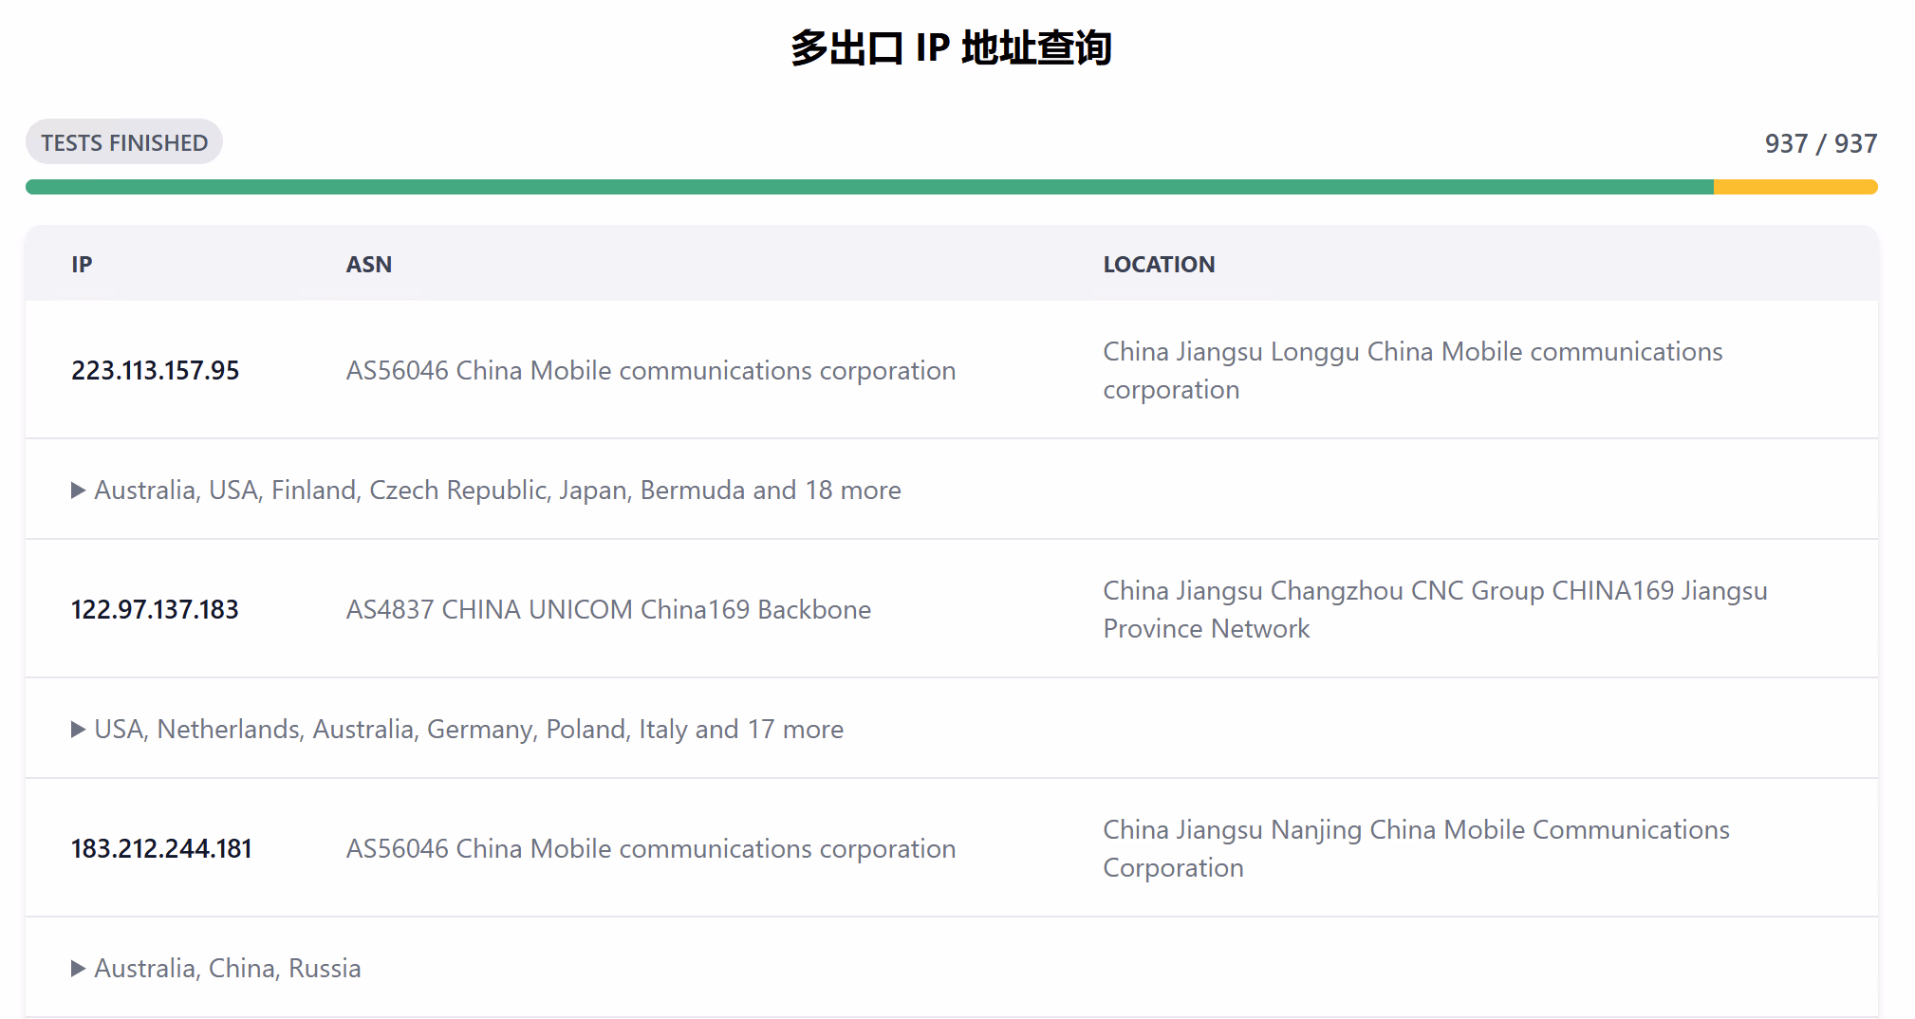The width and height of the screenshot is (1915, 1019).
Task: Click the LOCATION column header
Action: click(1158, 265)
